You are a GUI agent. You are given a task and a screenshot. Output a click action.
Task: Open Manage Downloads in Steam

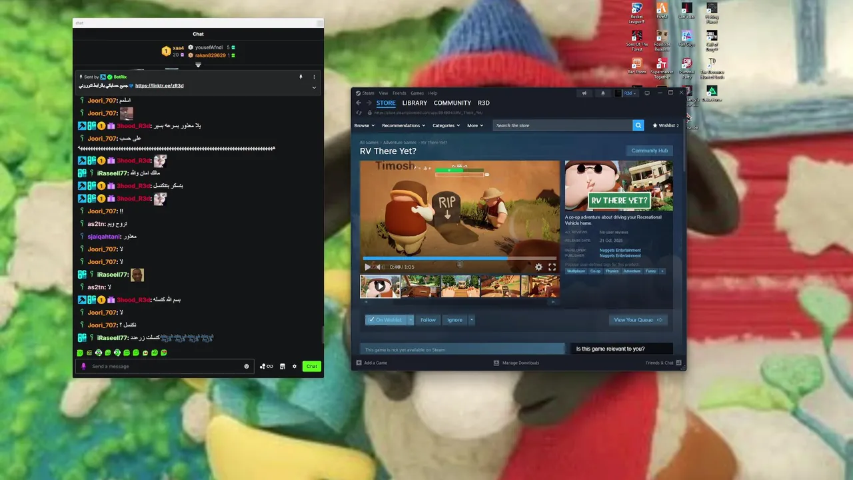point(516,363)
